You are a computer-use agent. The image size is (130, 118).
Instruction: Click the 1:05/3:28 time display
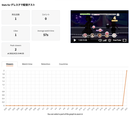coord(83,40)
